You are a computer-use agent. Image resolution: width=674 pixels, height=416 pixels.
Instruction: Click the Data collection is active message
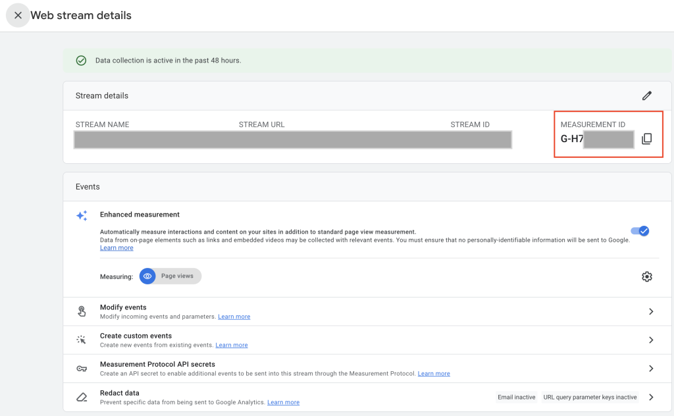coord(168,61)
